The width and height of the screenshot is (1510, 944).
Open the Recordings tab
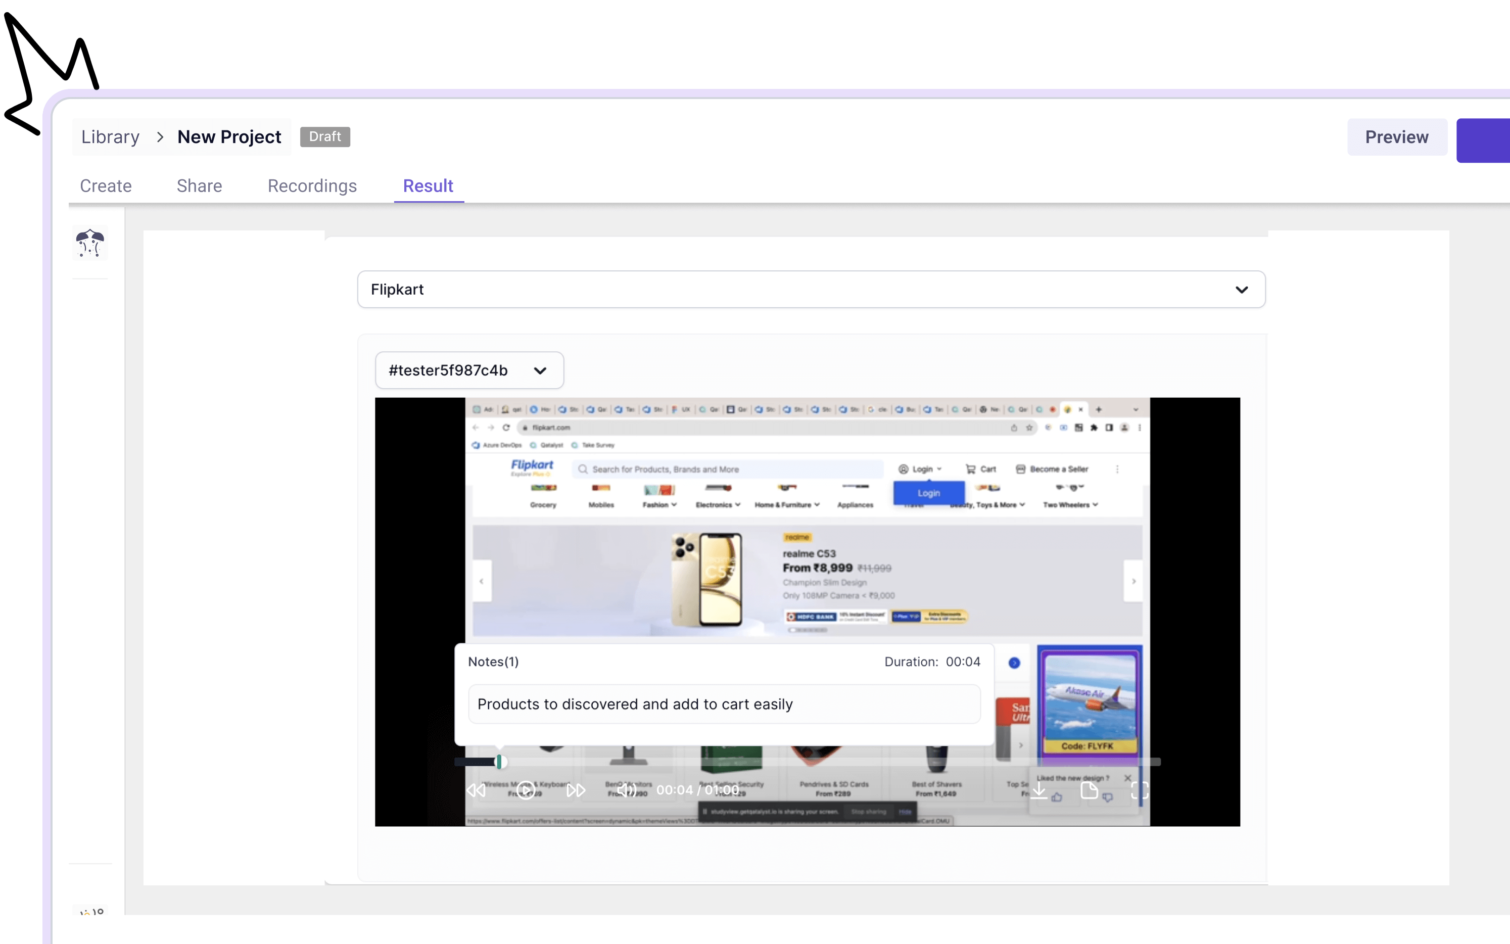(x=312, y=186)
